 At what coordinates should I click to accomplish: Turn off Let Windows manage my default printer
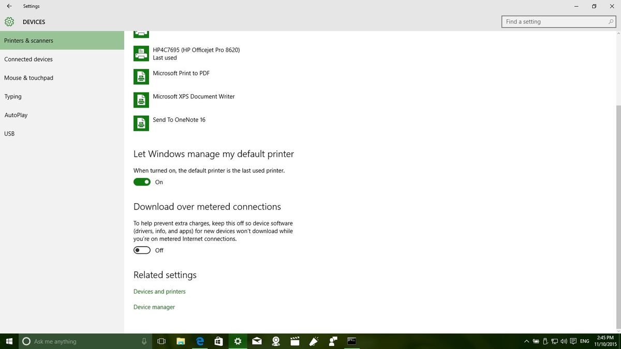[141, 181]
